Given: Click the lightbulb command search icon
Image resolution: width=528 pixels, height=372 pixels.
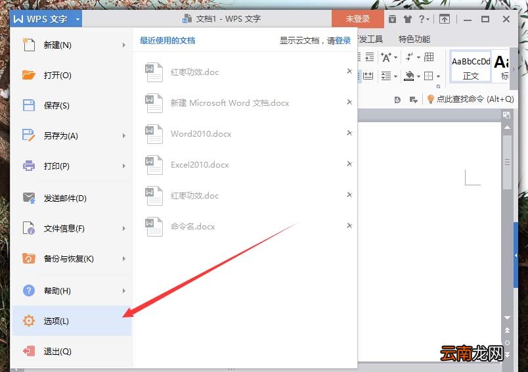Looking at the screenshot, I should point(430,99).
